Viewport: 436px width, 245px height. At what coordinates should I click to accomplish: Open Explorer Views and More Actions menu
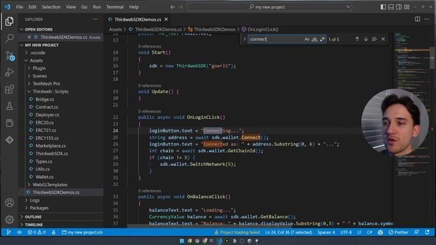point(95,19)
